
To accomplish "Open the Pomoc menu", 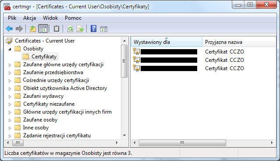I will (x=73, y=18).
